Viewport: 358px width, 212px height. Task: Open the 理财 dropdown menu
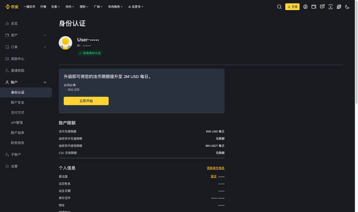[x=84, y=7]
